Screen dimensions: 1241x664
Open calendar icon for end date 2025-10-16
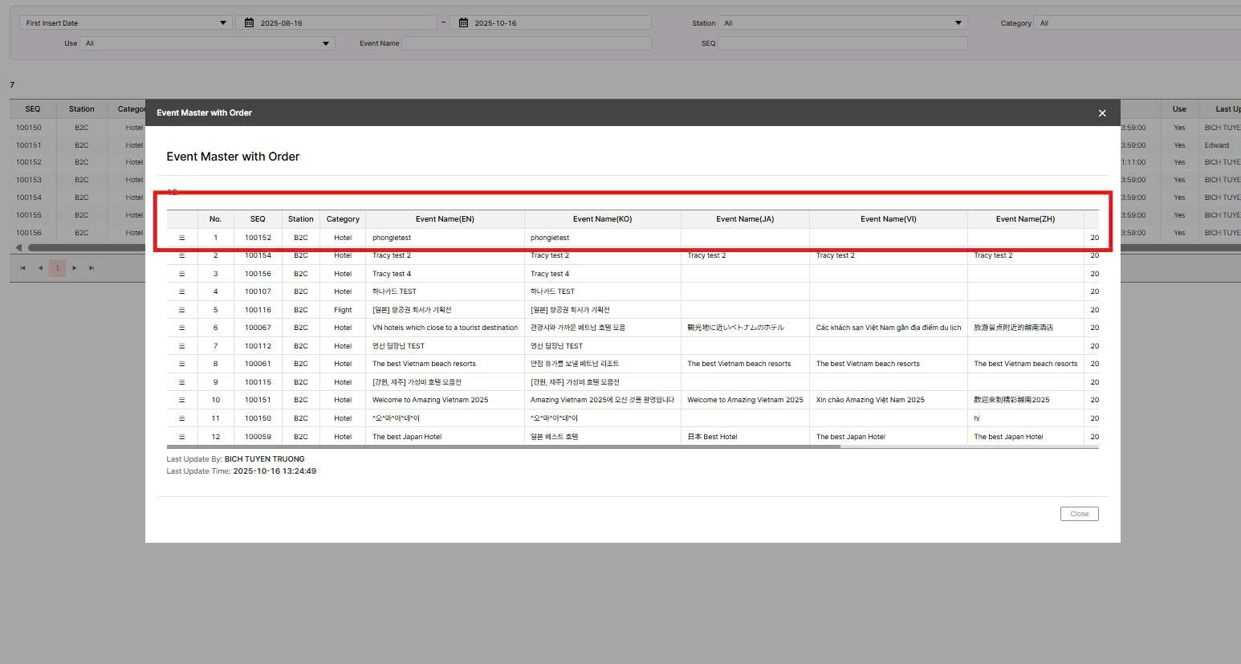tap(463, 23)
